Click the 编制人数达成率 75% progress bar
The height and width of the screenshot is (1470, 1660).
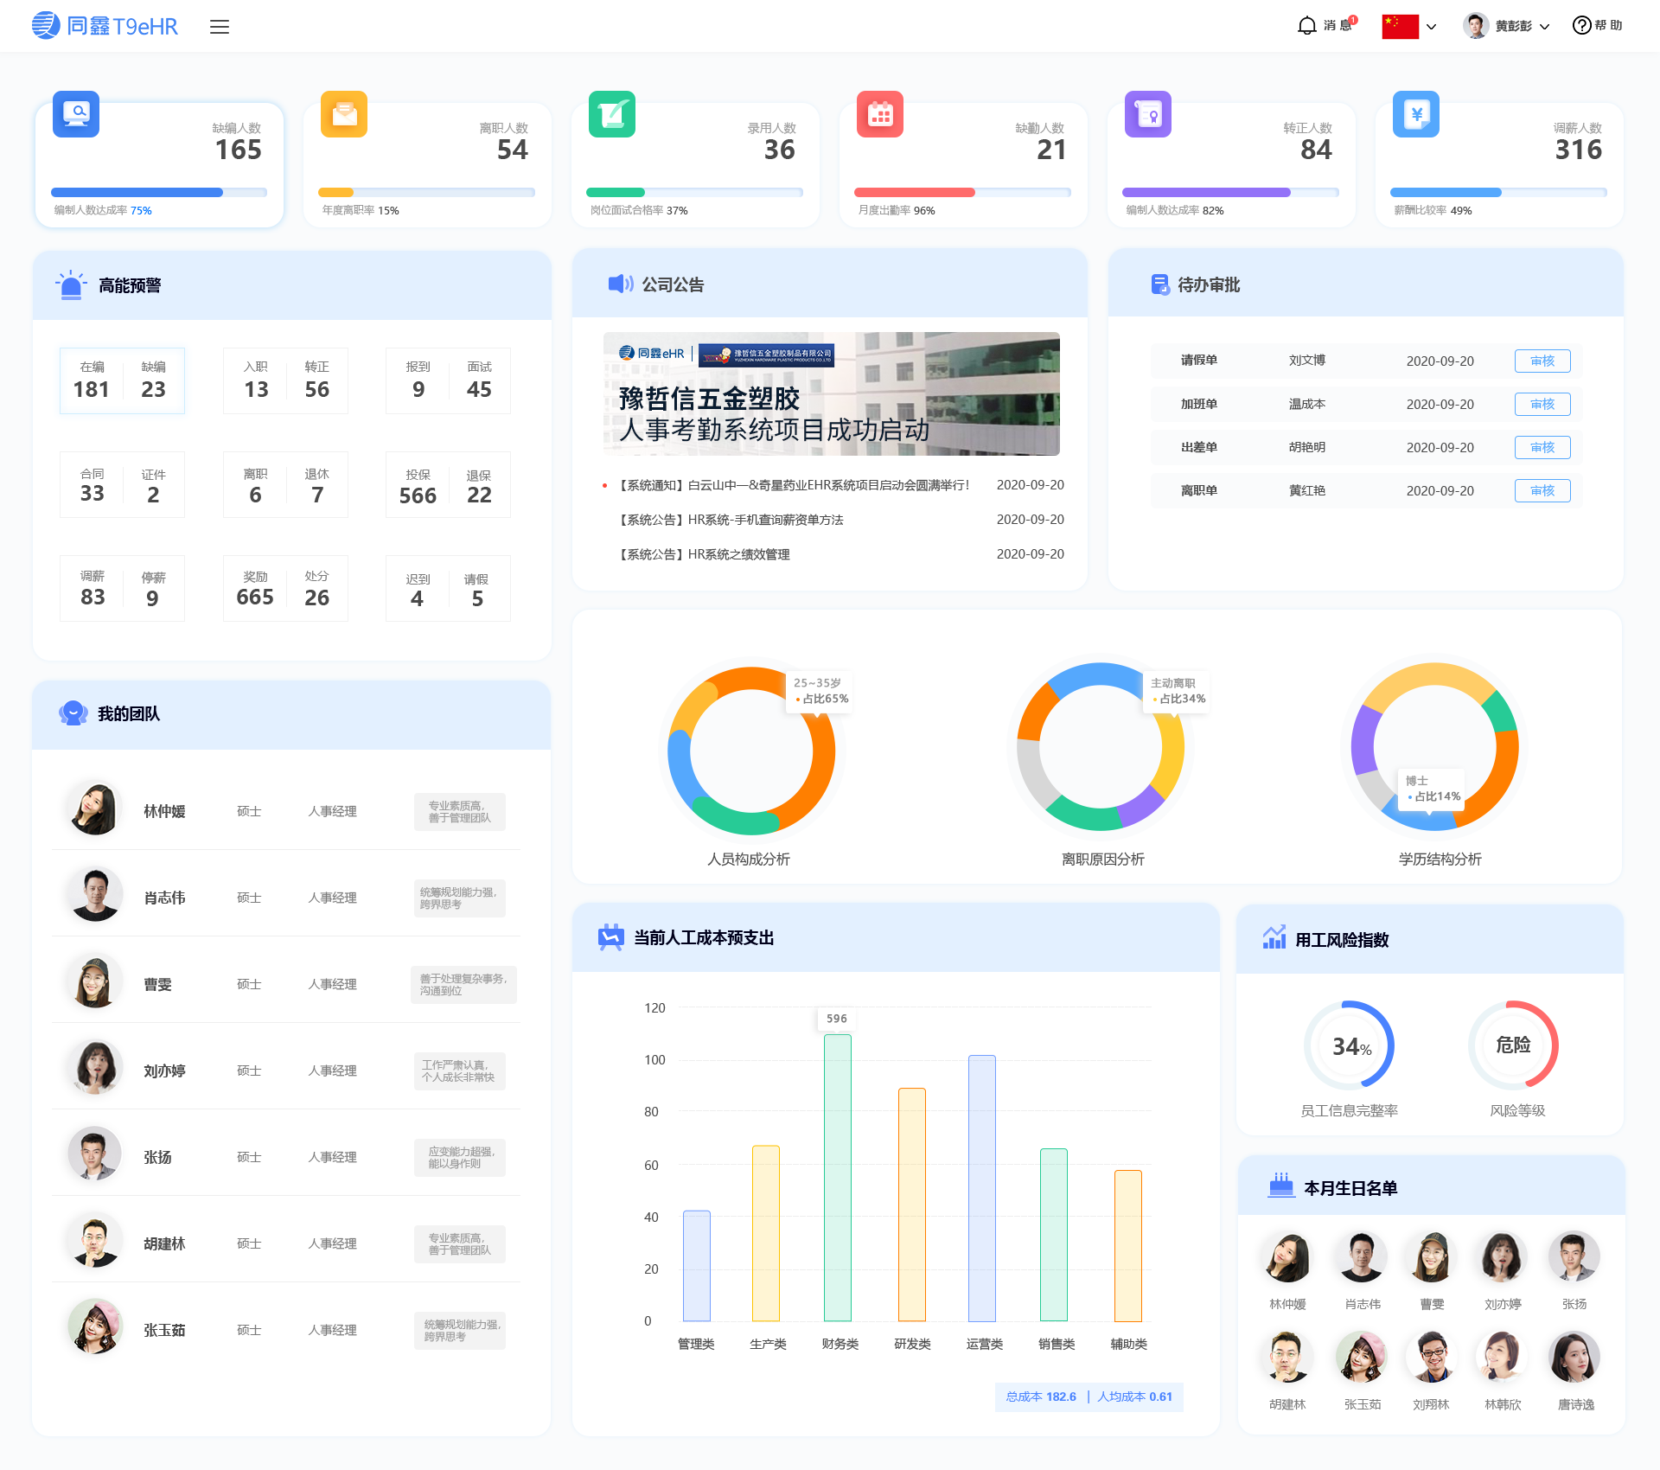pyautogui.click(x=159, y=192)
